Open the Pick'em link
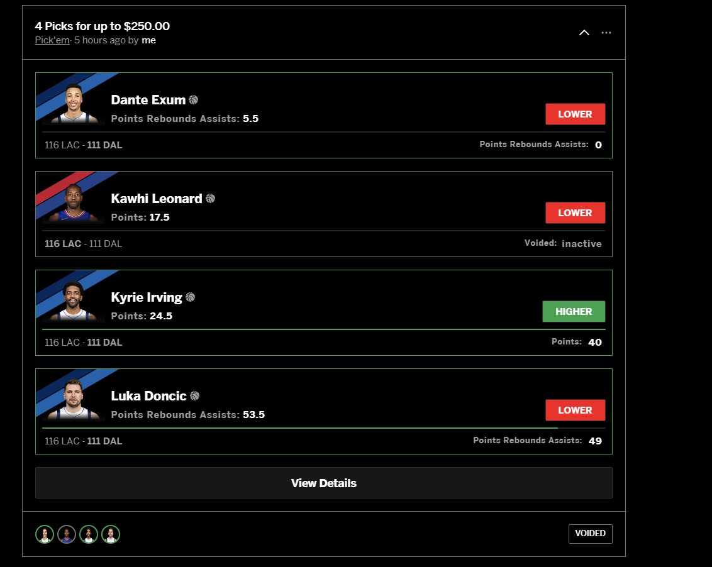Image resolution: width=712 pixels, height=567 pixels. (x=52, y=40)
